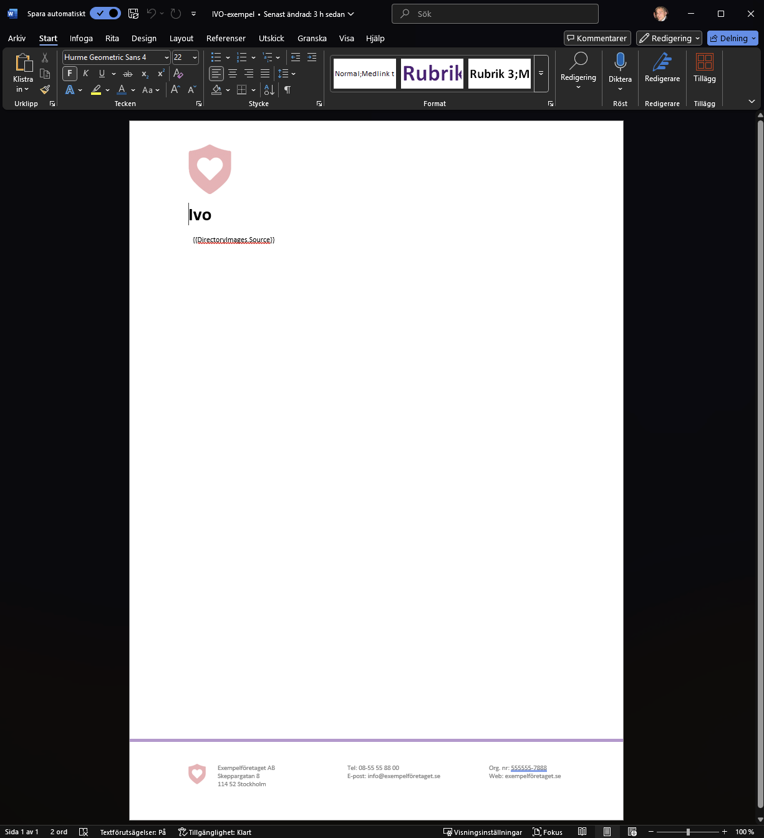Toggle underline formatting
Image resolution: width=764 pixels, height=838 pixels.
tap(102, 74)
